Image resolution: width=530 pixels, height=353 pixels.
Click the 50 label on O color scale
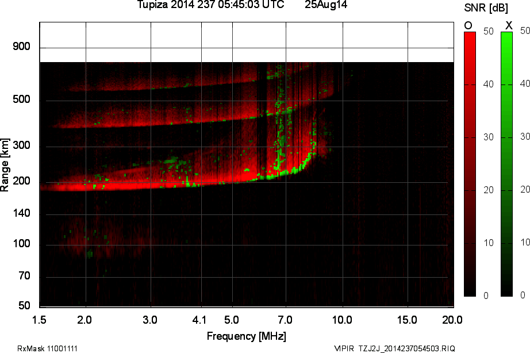click(489, 32)
